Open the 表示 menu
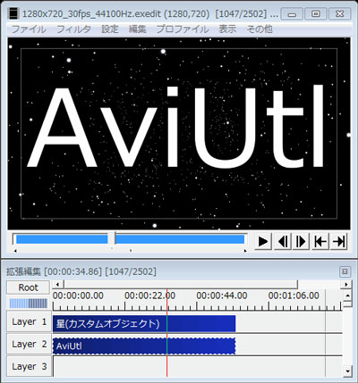Image resolution: width=358 pixels, height=383 pixels. [x=227, y=29]
